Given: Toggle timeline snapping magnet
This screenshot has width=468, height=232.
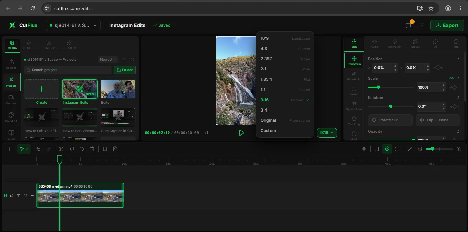Looking at the screenshot, I should coord(387,149).
